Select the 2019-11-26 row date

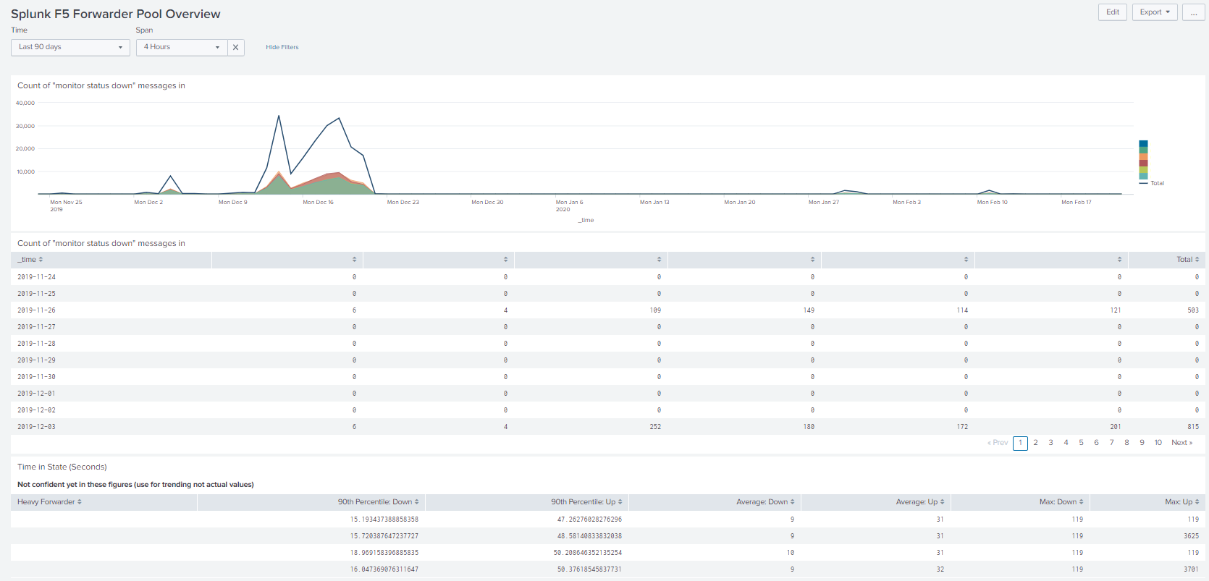(x=36, y=310)
